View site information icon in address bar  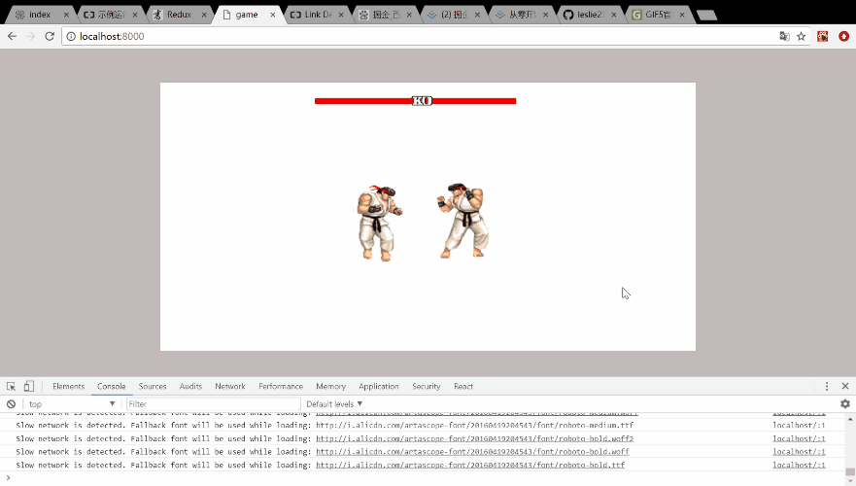[x=71, y=37]
